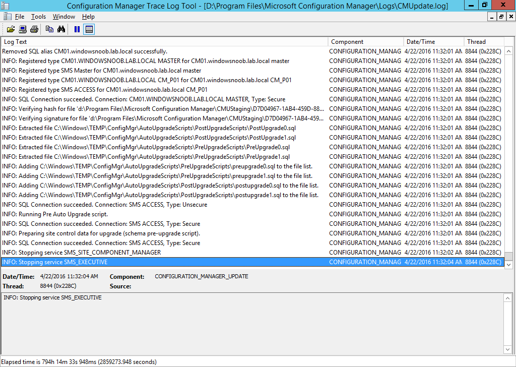Select row 'Removed SQL alias CM01.windowsnoob.lab.local successfully.'
The height and width of the screenshot is (367, 516).
coord(253,51)
